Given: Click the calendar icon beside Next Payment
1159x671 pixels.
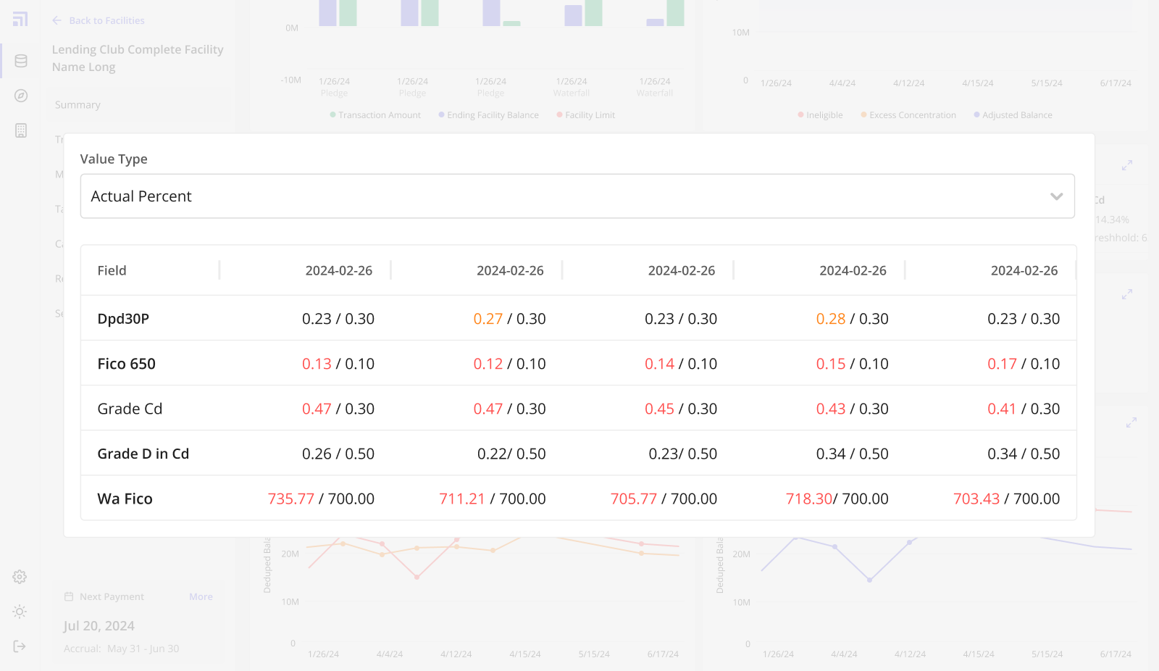Looking at the screenshot, I should [69, 596].
